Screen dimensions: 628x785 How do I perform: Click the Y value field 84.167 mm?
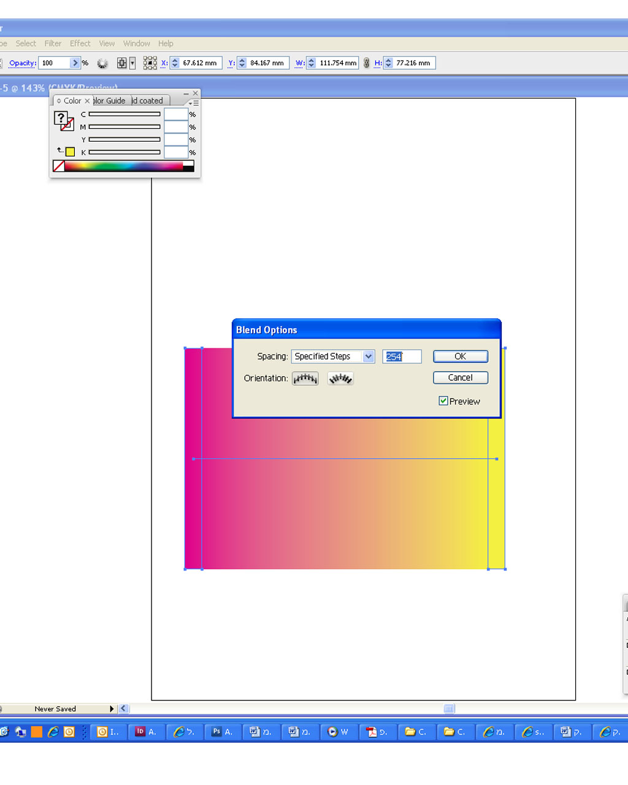[x=268, y=63]
